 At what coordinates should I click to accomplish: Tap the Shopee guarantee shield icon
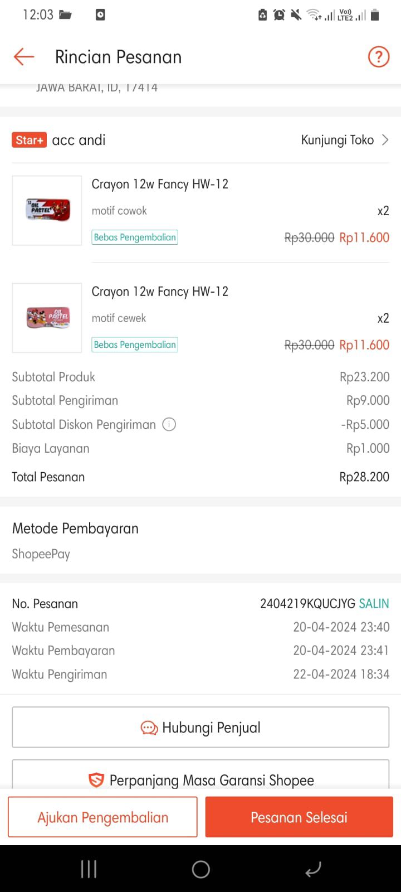pos(96,780)
